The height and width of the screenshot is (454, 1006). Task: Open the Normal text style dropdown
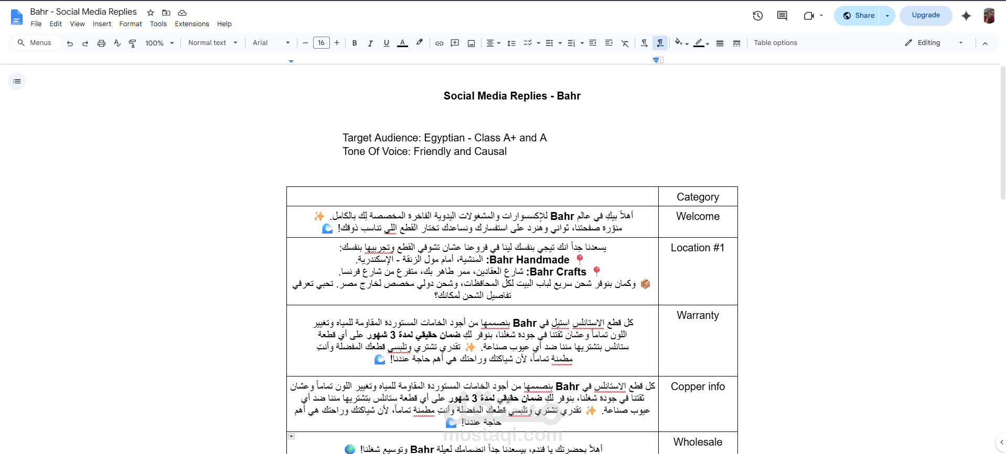click(x=213, y=43)
